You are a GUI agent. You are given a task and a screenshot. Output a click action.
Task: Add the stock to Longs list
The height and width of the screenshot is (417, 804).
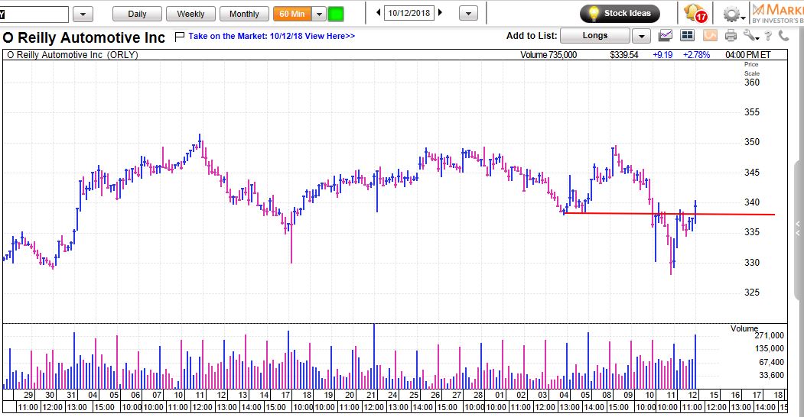595,35
